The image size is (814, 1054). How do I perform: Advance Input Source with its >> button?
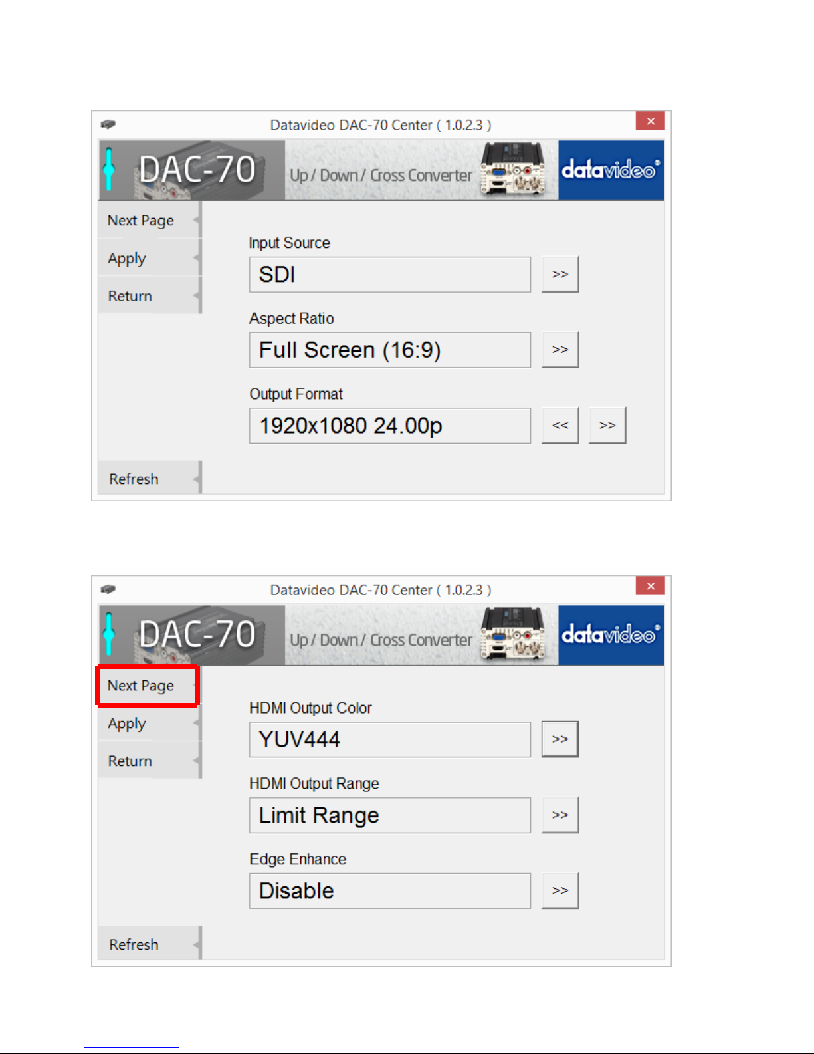click(x=560, y=274)
